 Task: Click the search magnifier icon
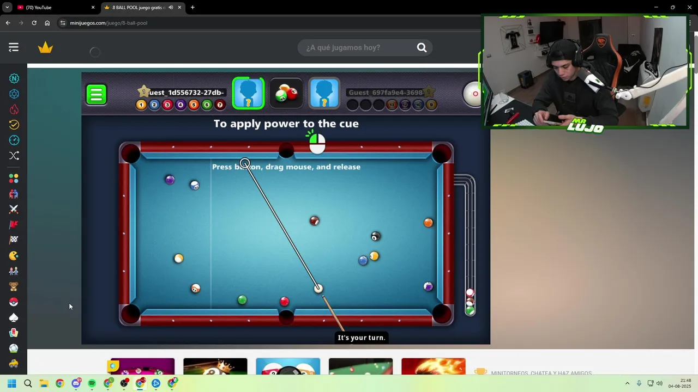pyautogui.click(x=422, y=47)
